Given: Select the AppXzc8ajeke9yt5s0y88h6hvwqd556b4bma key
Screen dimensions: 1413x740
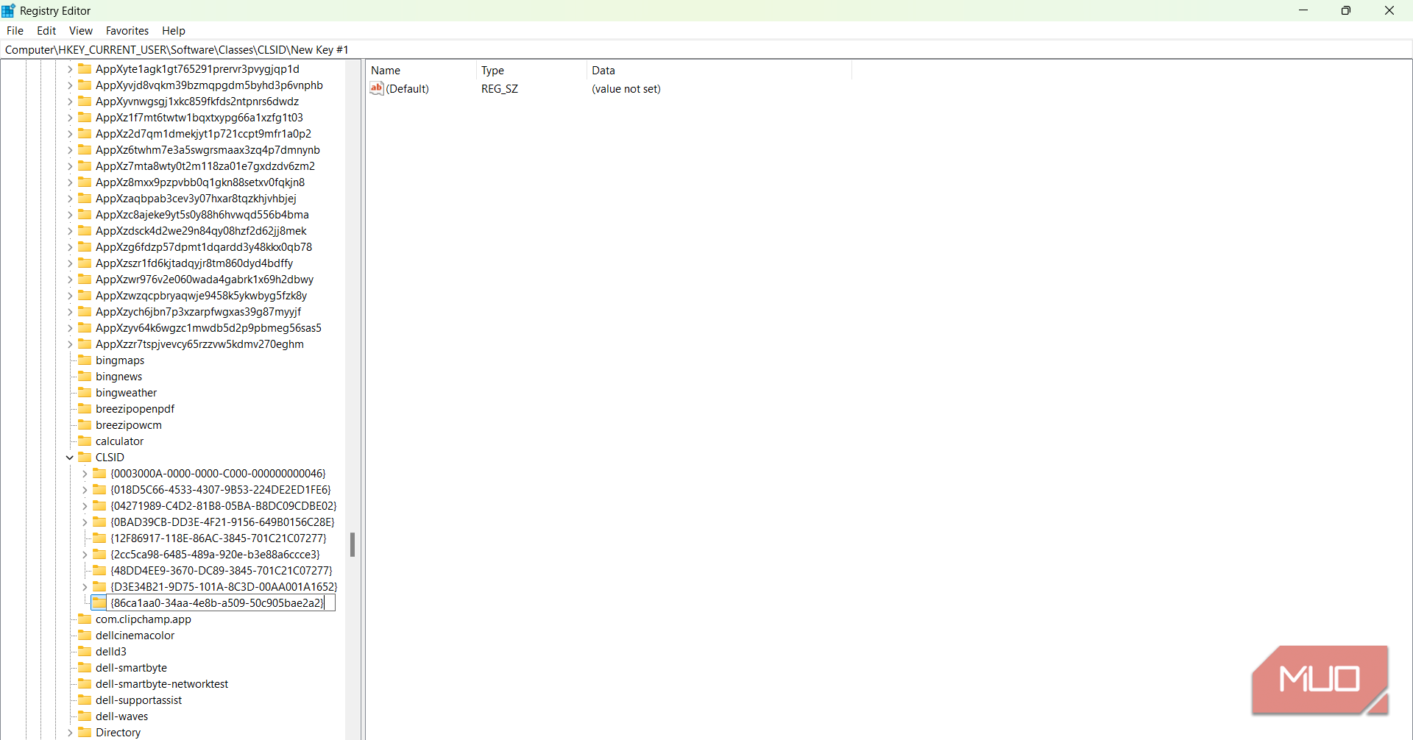Looking at the screenshot, I should coord(202,215).
